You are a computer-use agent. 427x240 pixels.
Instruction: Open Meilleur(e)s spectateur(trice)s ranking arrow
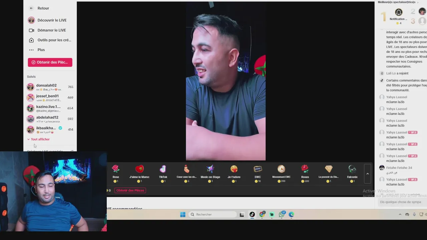point(417,2)
